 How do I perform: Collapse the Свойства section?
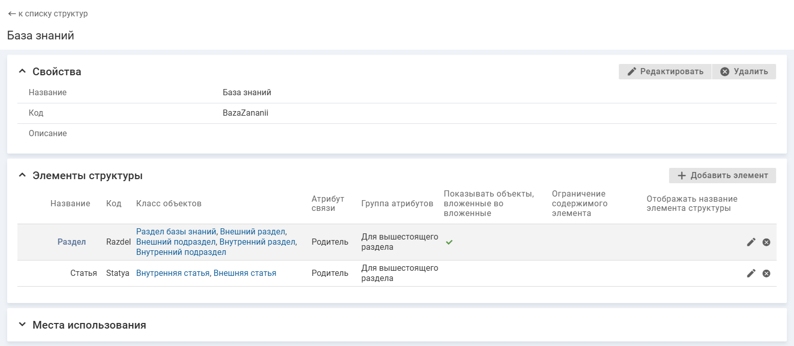(x=22, y=72)
